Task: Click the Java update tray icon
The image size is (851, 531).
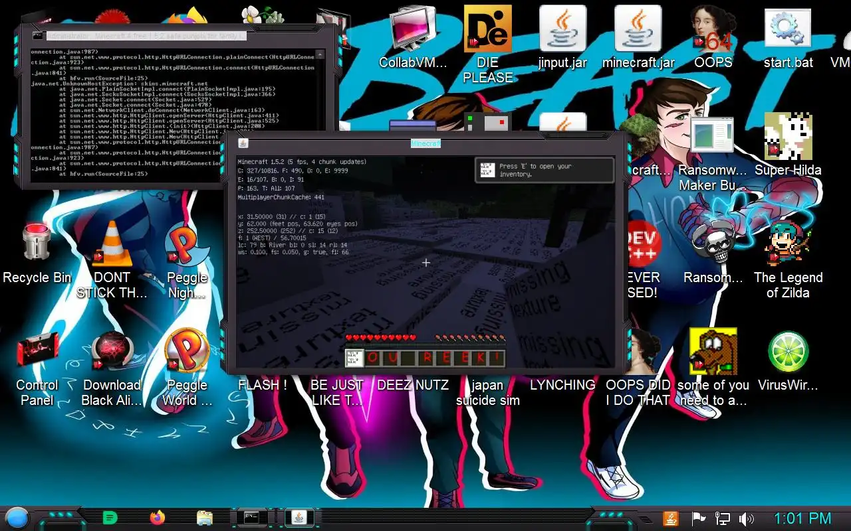Action: (x=671, y=518)
